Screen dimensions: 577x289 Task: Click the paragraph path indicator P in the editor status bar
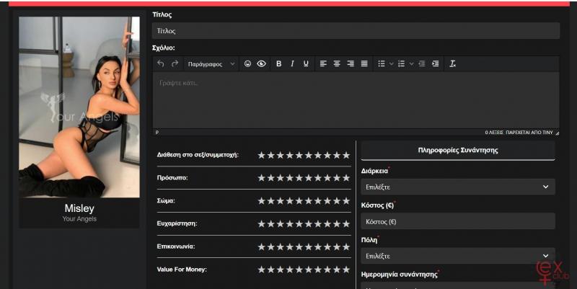pyautogui.click(x=157, y=133)
